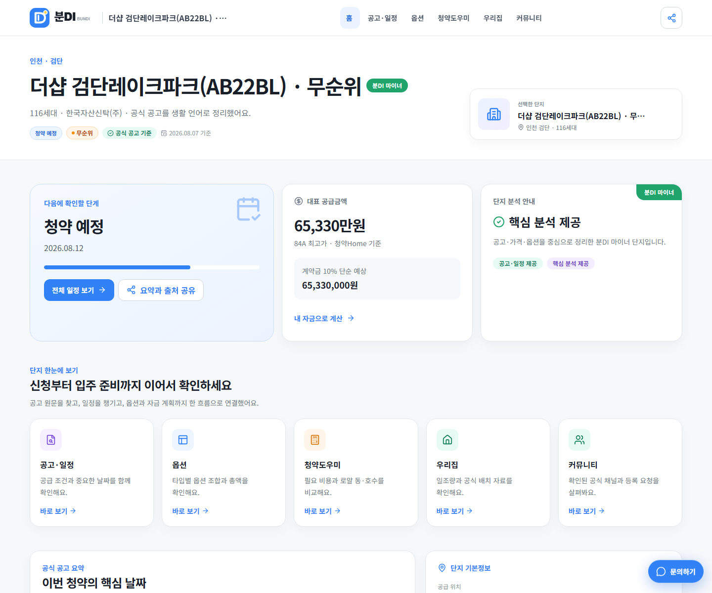Click the 무순위 orange badge
The height and width of the screenshot is (593, 712).
click(x=83, y=133)
